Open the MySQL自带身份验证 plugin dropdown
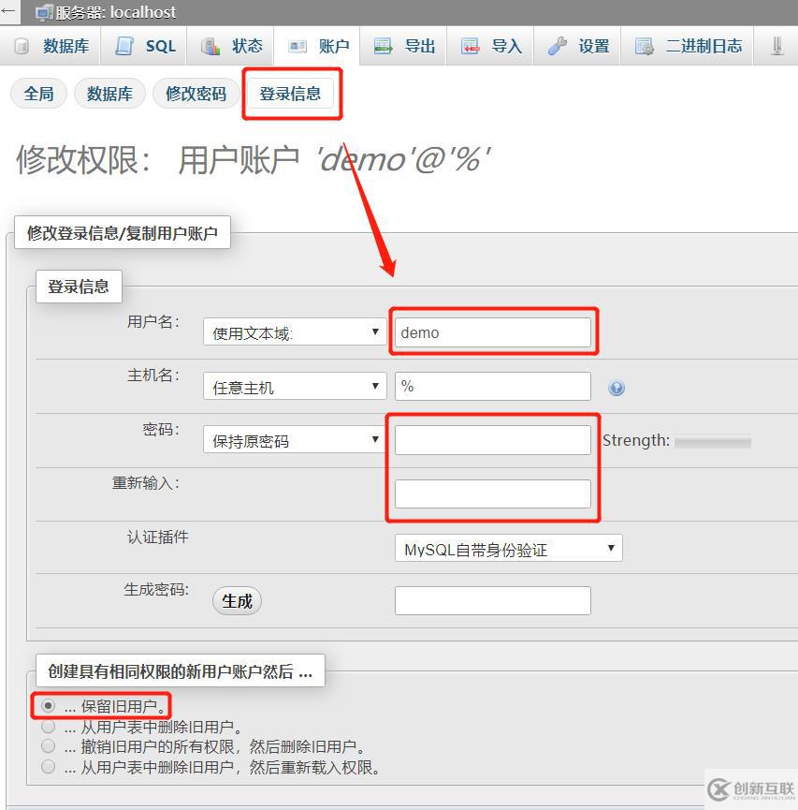This screenshot has height=810, width=798. coord(508,548)
